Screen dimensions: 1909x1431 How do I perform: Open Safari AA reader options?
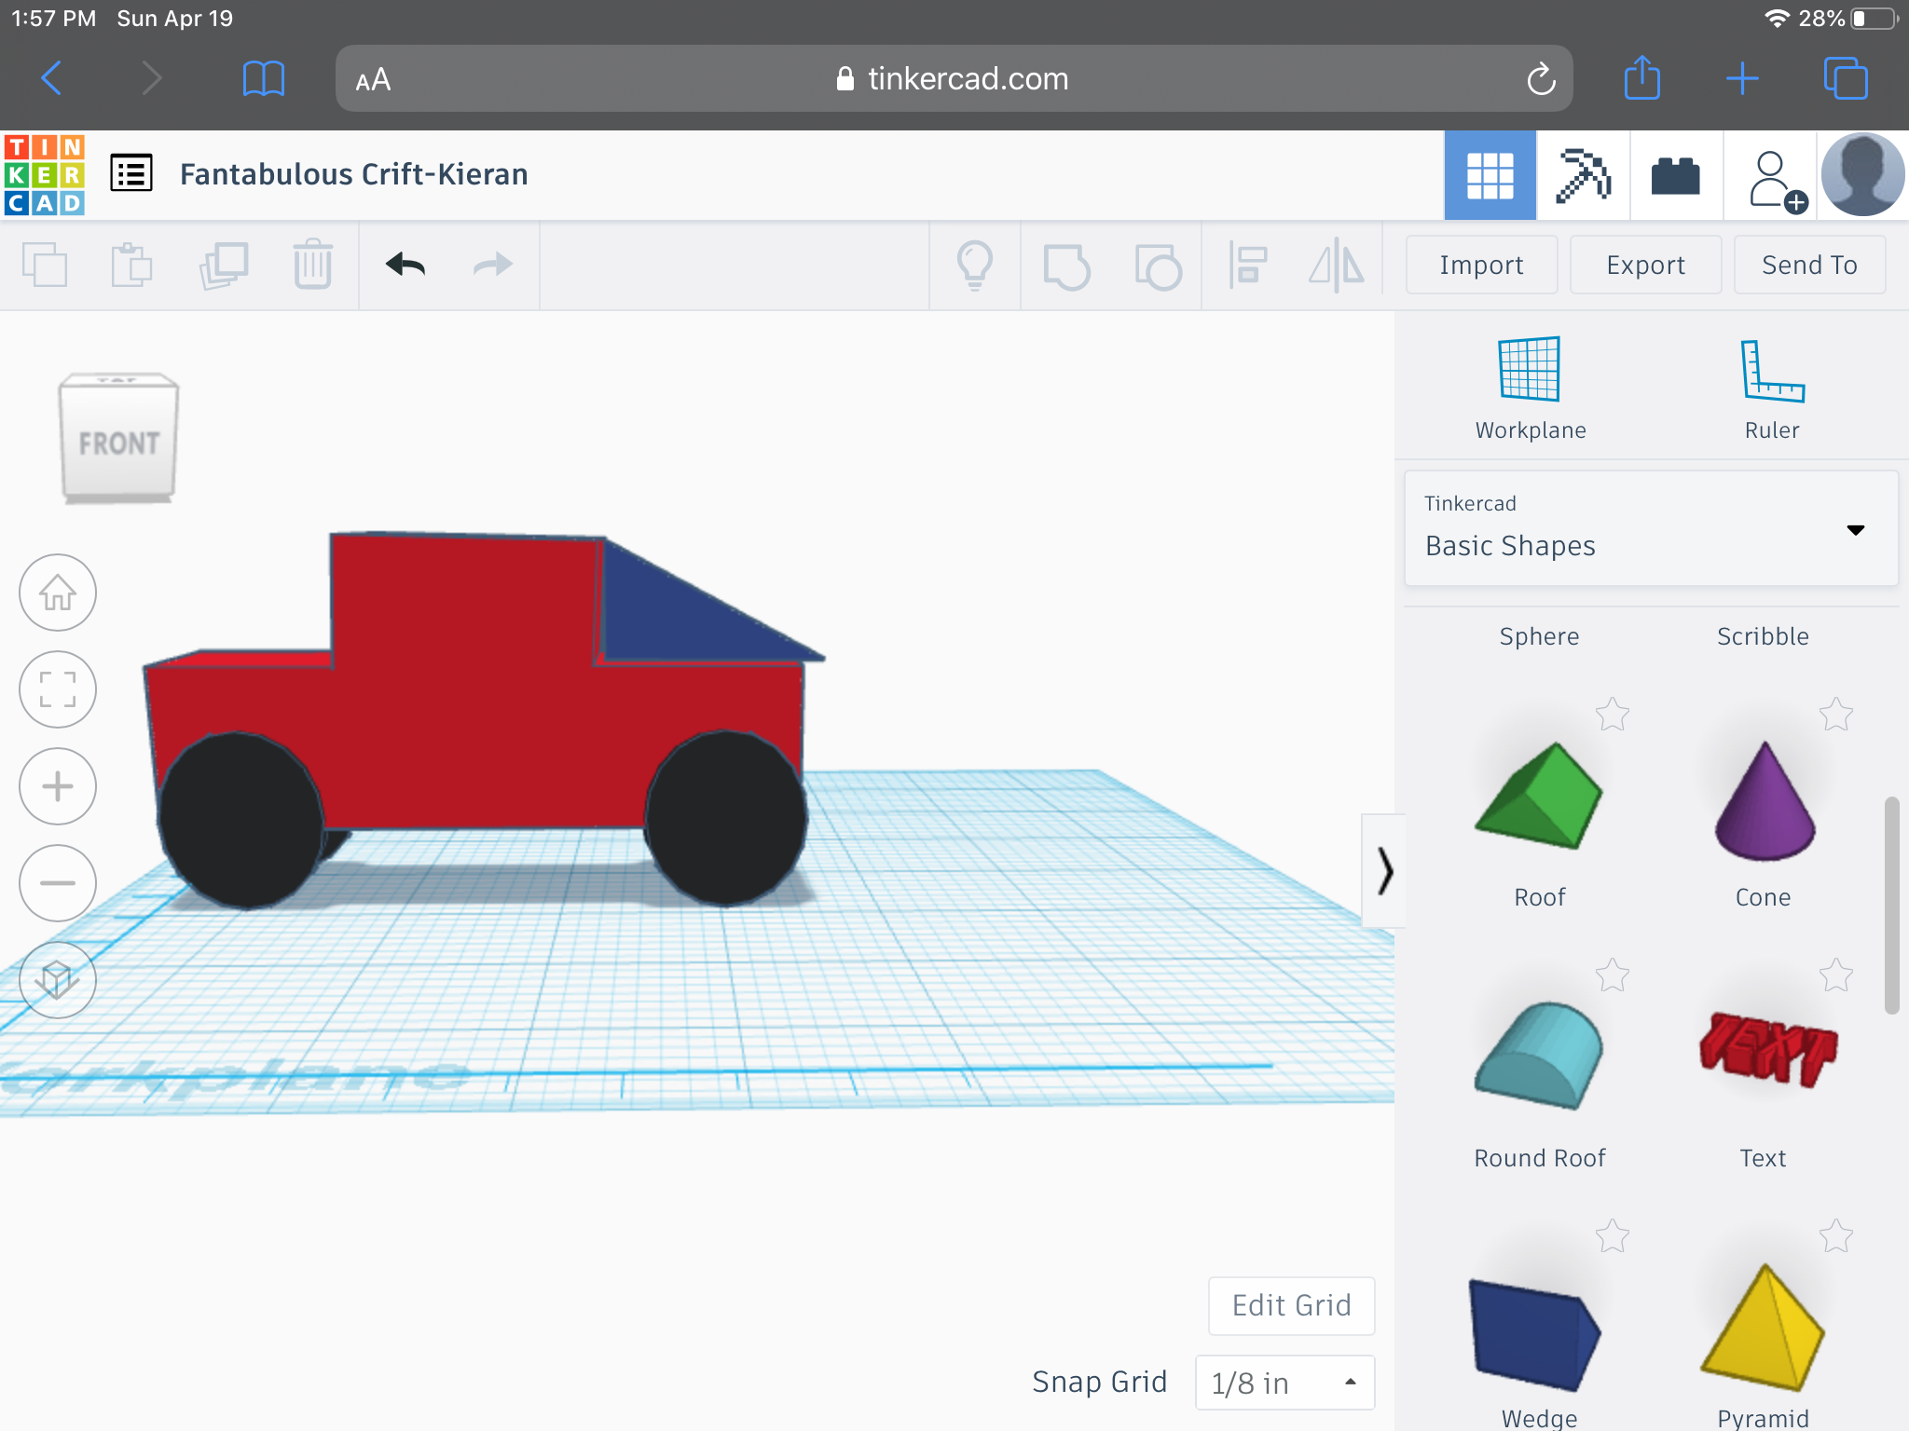point(373,80)
